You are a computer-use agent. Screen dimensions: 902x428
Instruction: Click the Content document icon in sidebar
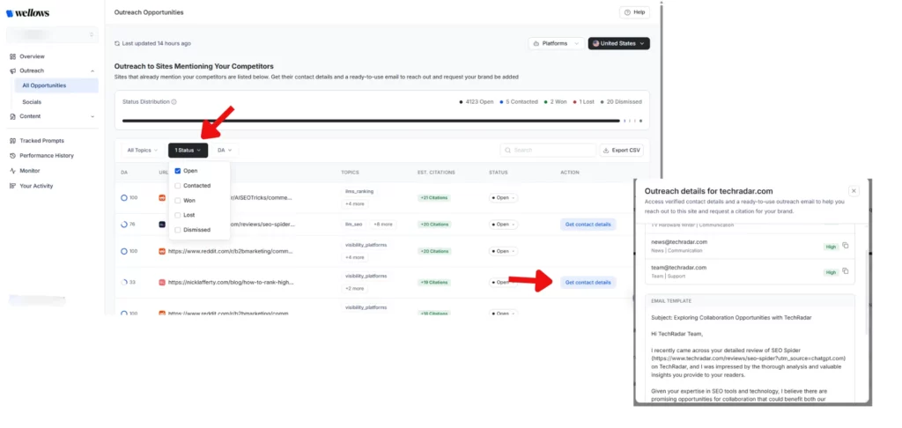click(x=12, y=116)
